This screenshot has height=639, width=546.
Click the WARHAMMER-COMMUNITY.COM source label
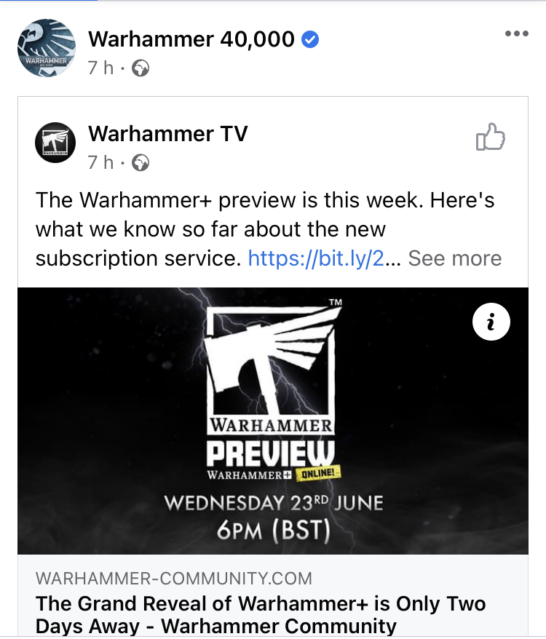coord(174,579)
